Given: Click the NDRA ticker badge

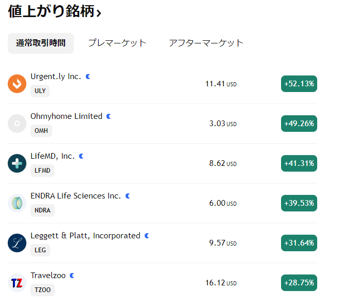Looking at the screenshot, I should click(x=42, y=210).
